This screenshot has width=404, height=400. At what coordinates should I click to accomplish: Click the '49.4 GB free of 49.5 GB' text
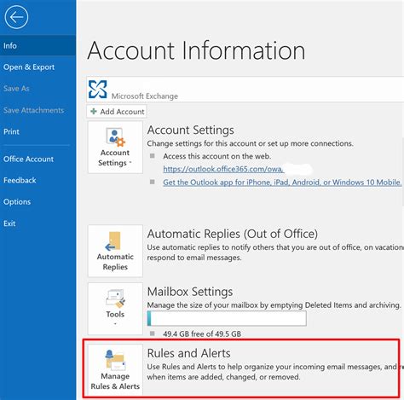tap(202, 333)
